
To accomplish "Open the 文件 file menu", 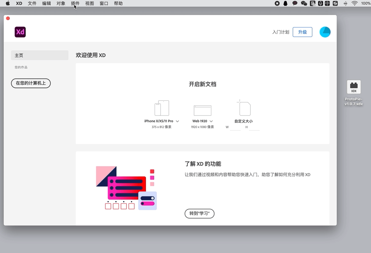I will tap(32, 3).
